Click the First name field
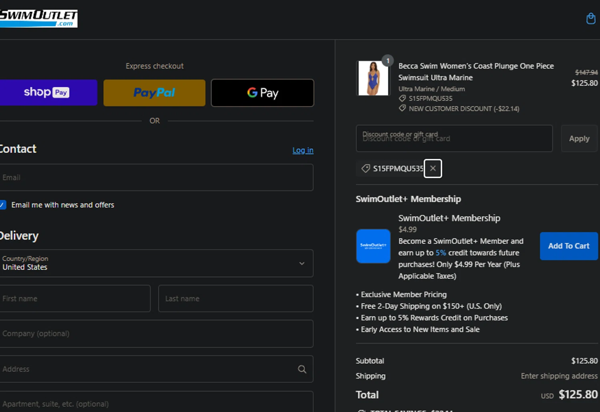The height and width of the screenshot is (412, 600). coord(75,298)
